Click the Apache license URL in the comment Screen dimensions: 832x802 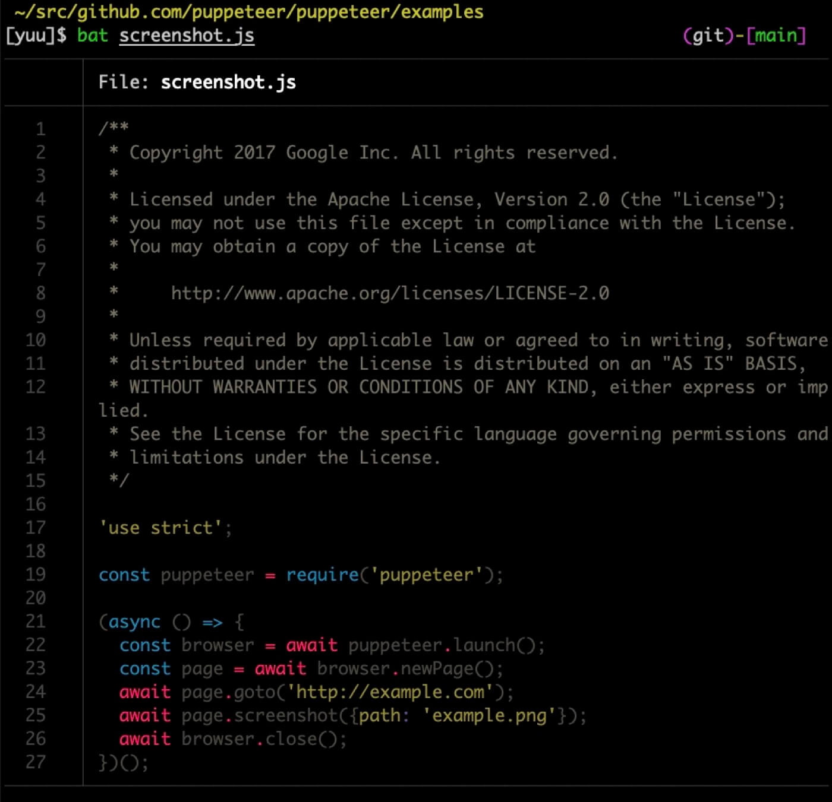(x=390, y=293)
